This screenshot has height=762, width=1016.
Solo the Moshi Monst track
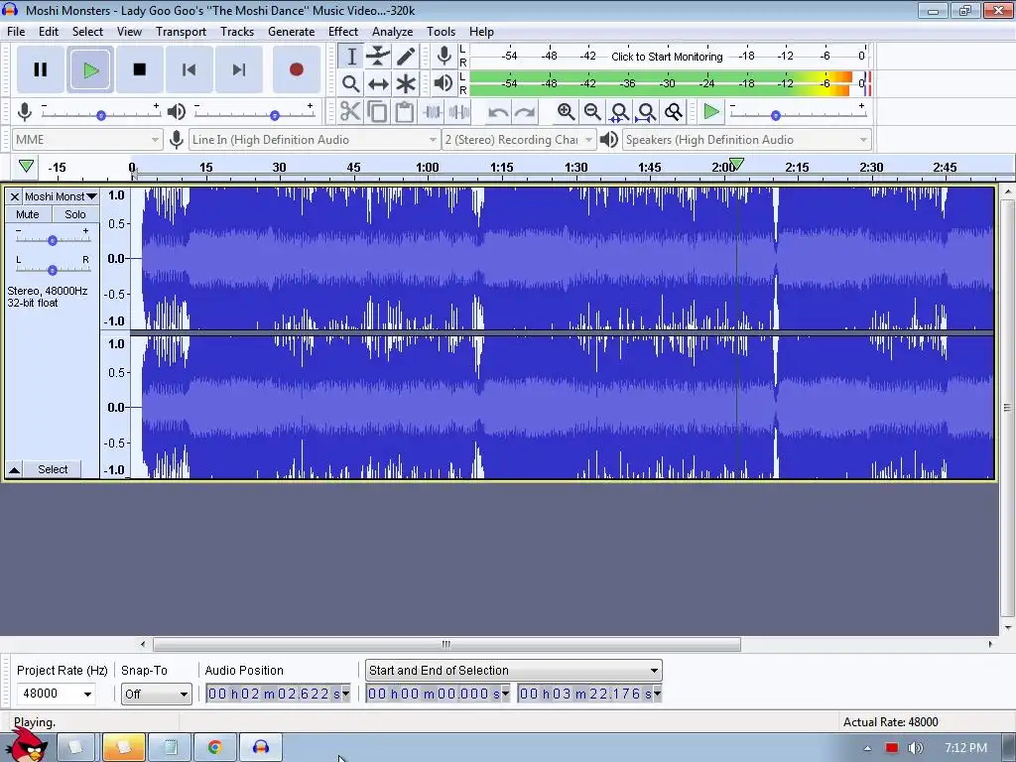74,214
